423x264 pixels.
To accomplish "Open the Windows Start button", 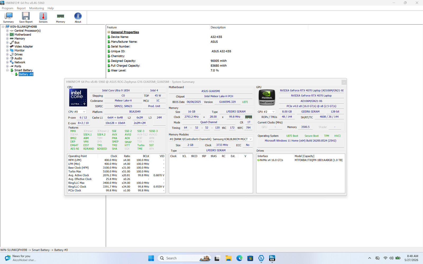I will (x=151, y=258).
